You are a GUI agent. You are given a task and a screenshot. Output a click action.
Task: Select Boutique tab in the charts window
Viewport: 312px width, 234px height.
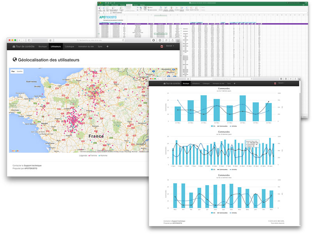tap(186, 83)
